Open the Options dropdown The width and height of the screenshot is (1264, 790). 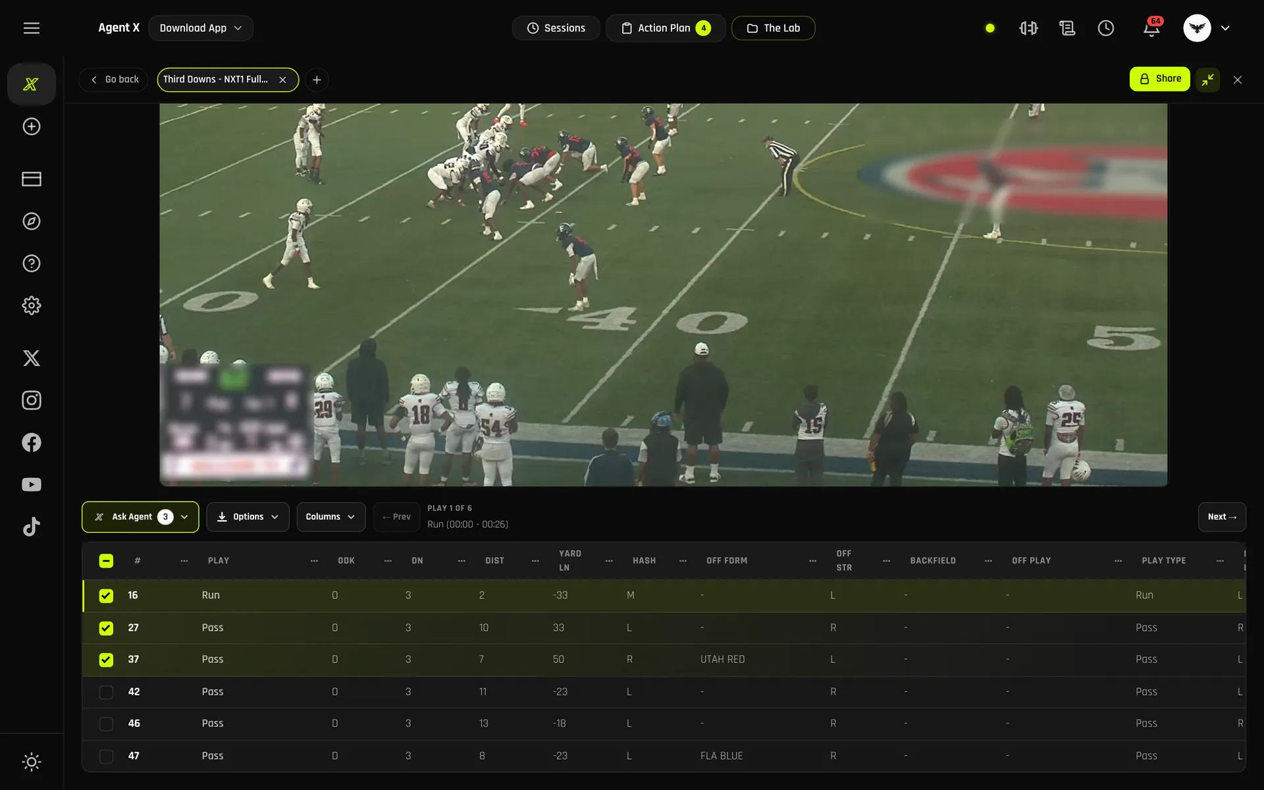(x=248, y=517)
